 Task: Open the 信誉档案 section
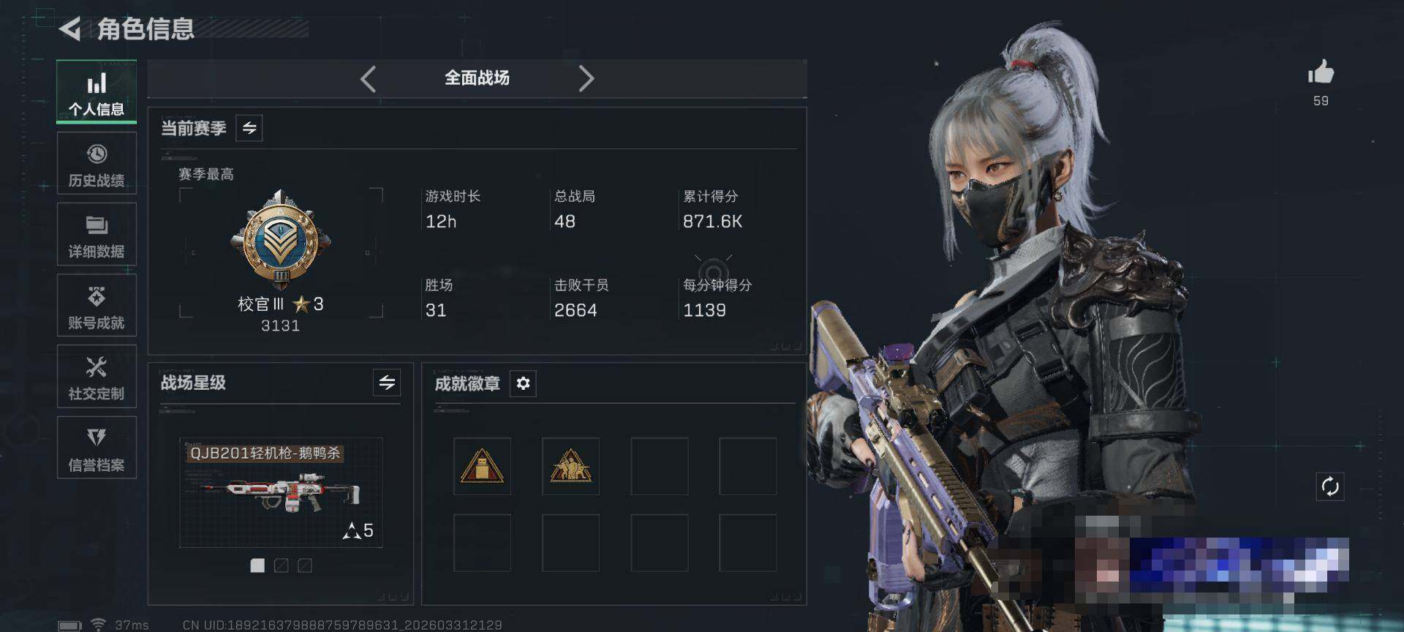tap(97, 448)
